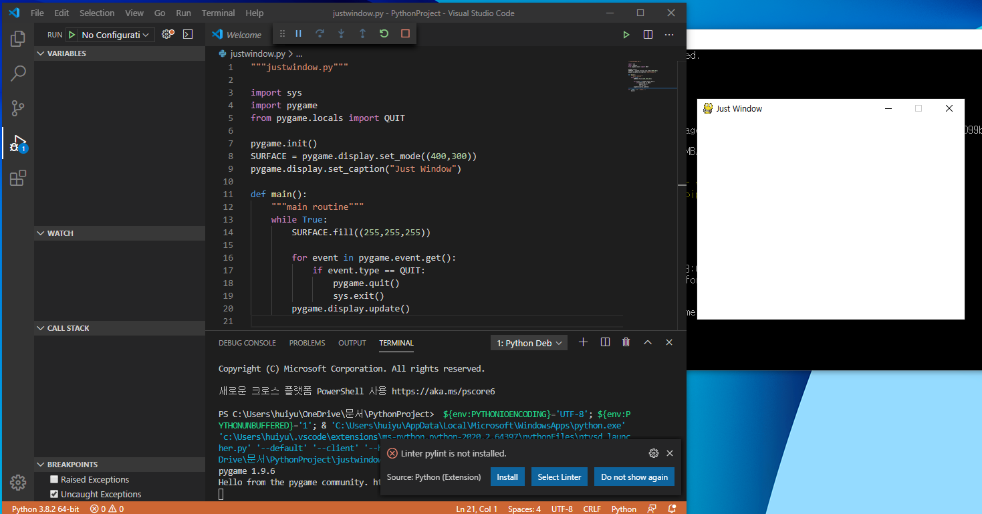Image resolution: width=982 pixels, height=514 pixels.
Task: Change line ending via CRLF
Action: click(592, 509)
